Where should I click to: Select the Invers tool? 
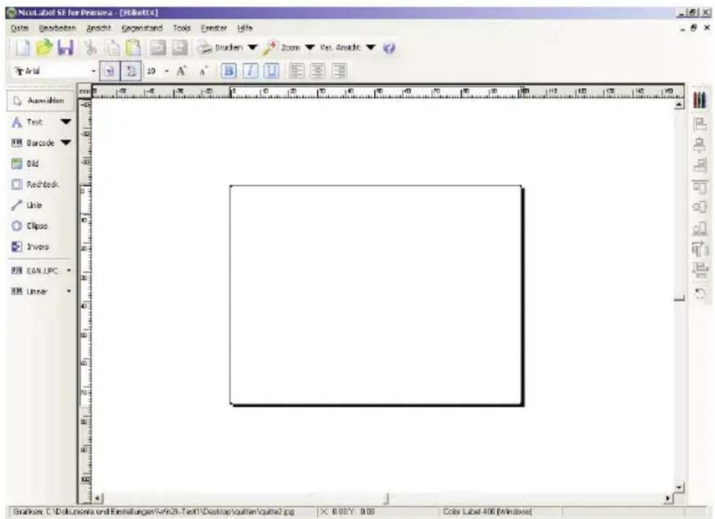tap(30, 247)
